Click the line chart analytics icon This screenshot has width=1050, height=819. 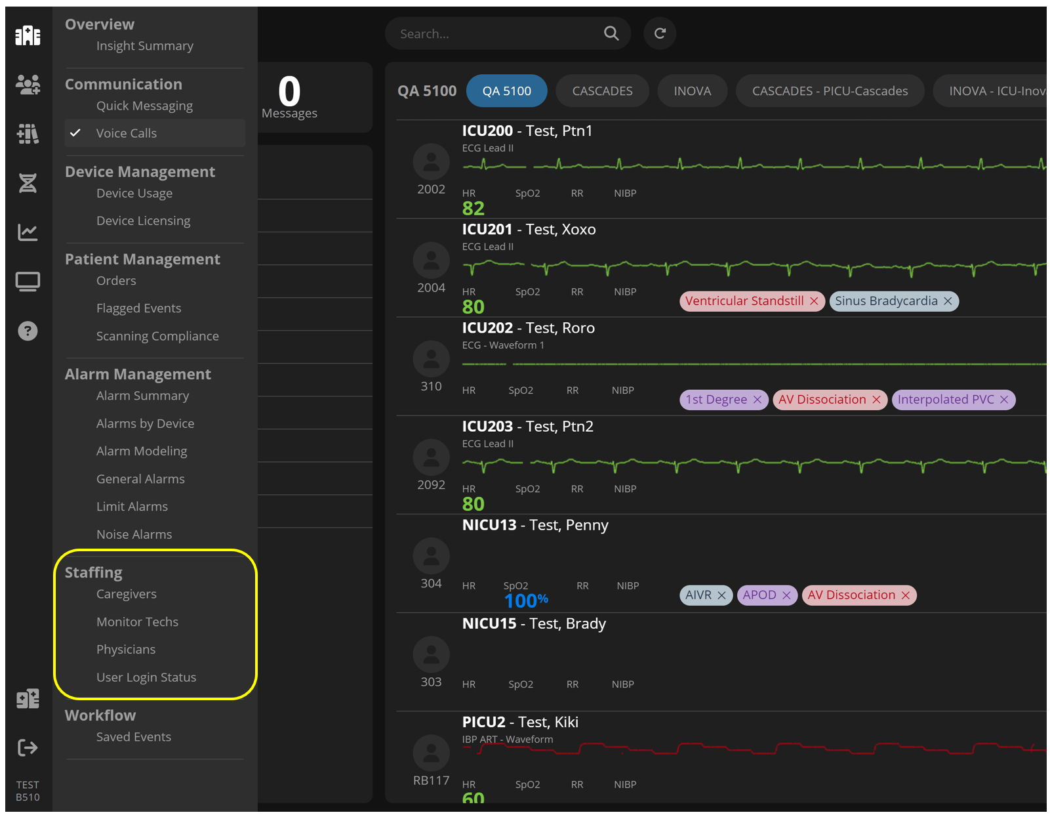28,232
